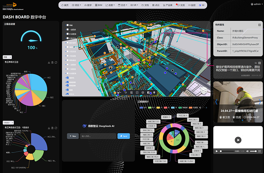The height and width of the screenshot is (173, 264).
Task: Refresh the 各工种总计工日 chart
Action: 56,62
